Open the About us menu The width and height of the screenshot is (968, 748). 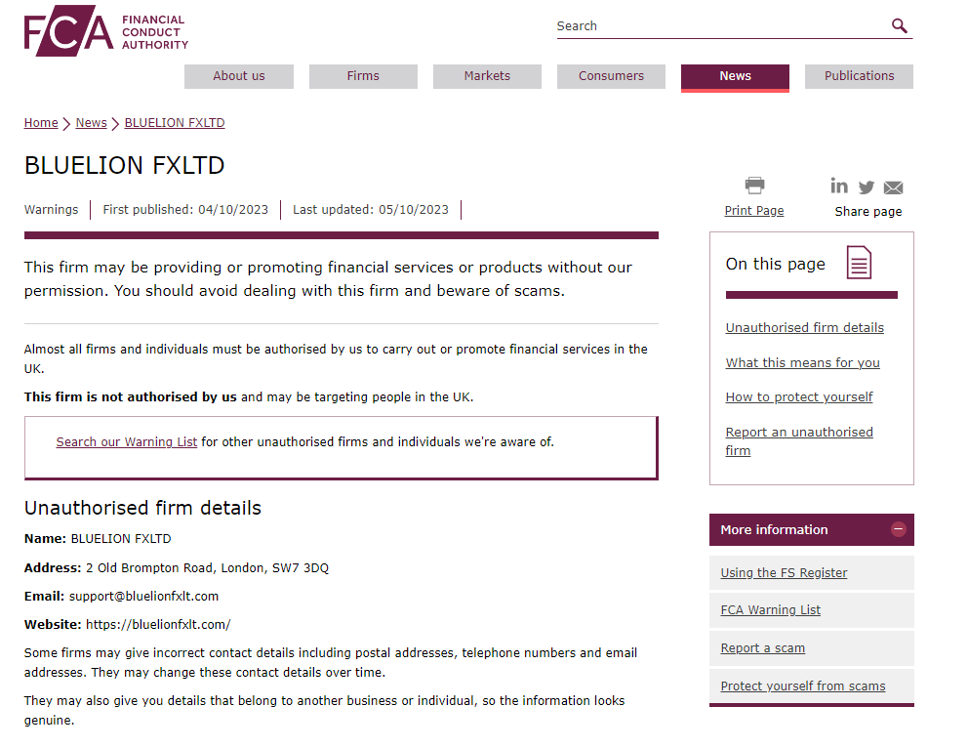[239, 76]
